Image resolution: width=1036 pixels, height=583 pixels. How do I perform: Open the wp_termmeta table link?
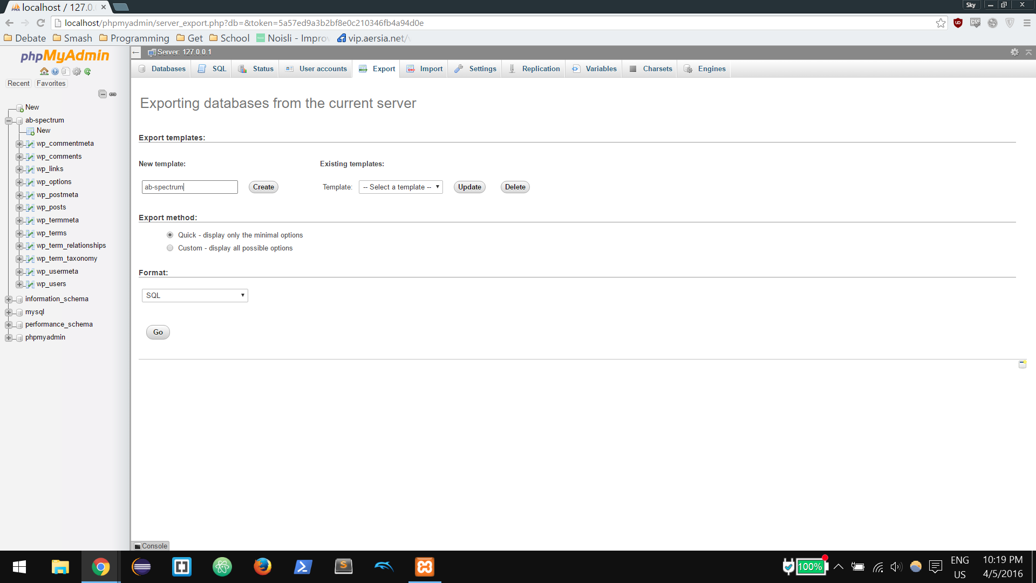click(58, 220)
